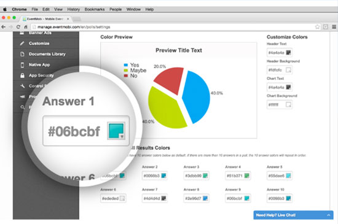
Task: Open Answer 7 color swatch dropdown
Action: (x=164, y=198)
